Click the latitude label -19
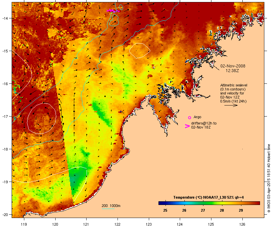 (5, 182)
